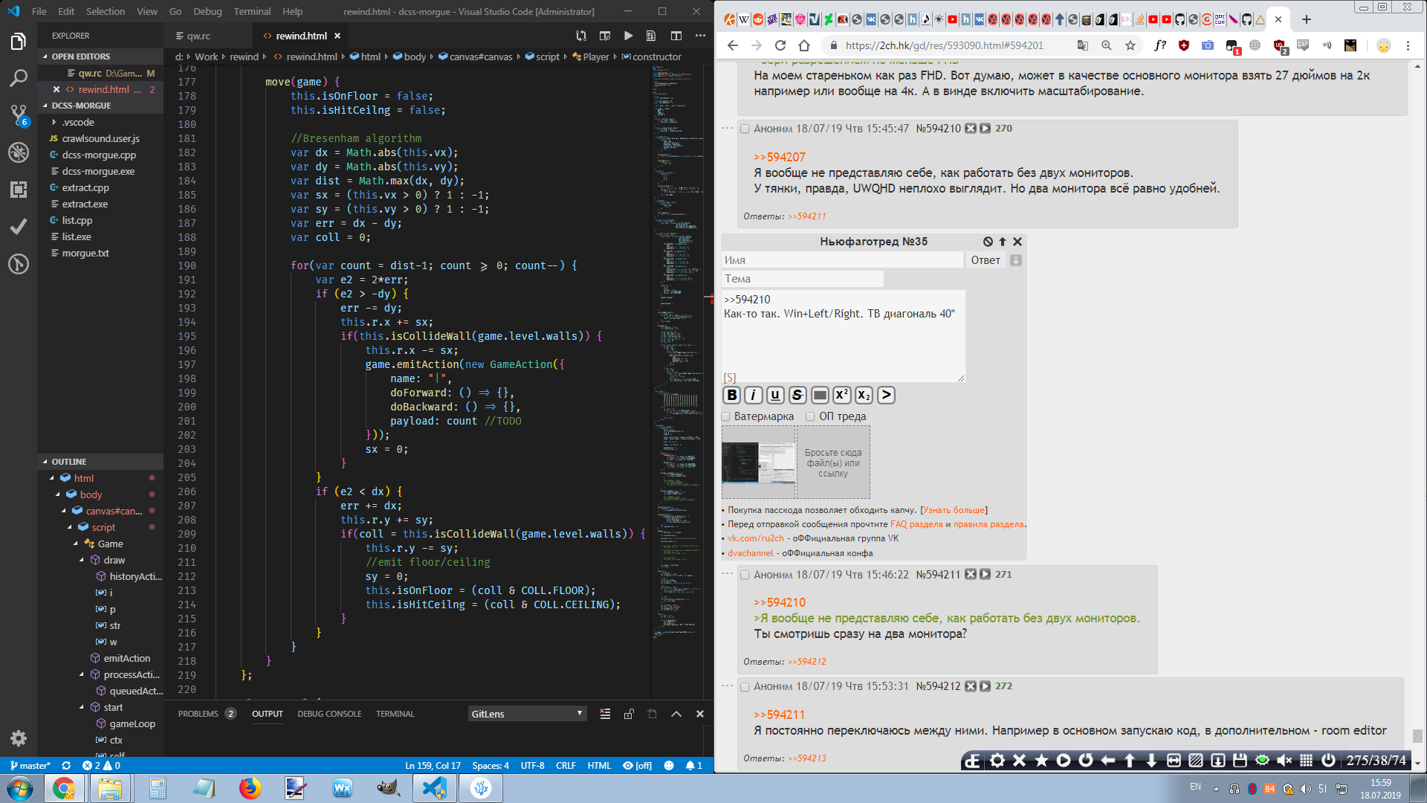Image resolution: width=1427 pixels, height=803 pixels.
Task: Click the favorites star in Dollchan panel
Action: (1041, 760)
